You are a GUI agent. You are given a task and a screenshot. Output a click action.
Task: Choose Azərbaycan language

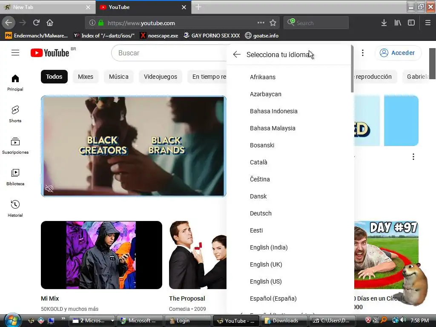(289, 94)
